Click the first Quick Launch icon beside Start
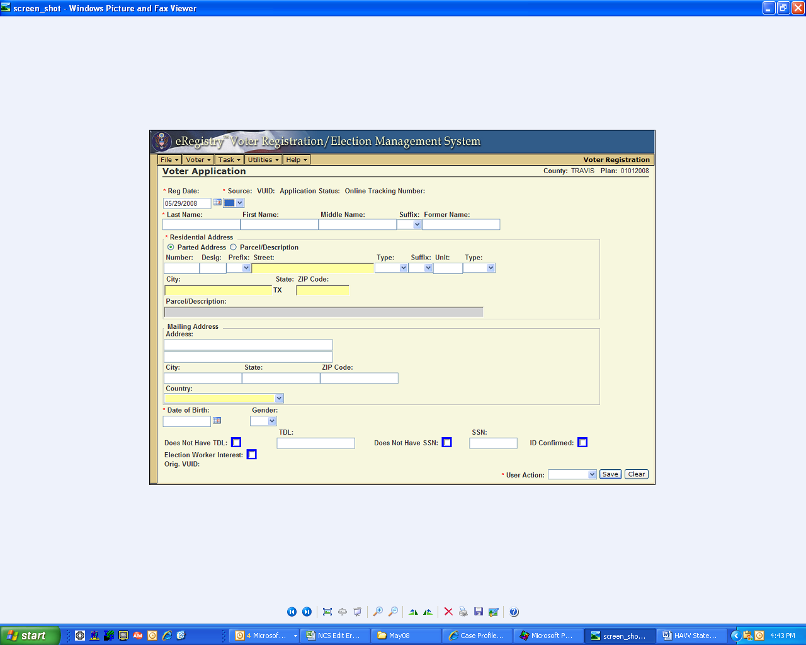806x645 pixels. pyautogui.click(x=80, y=636)
